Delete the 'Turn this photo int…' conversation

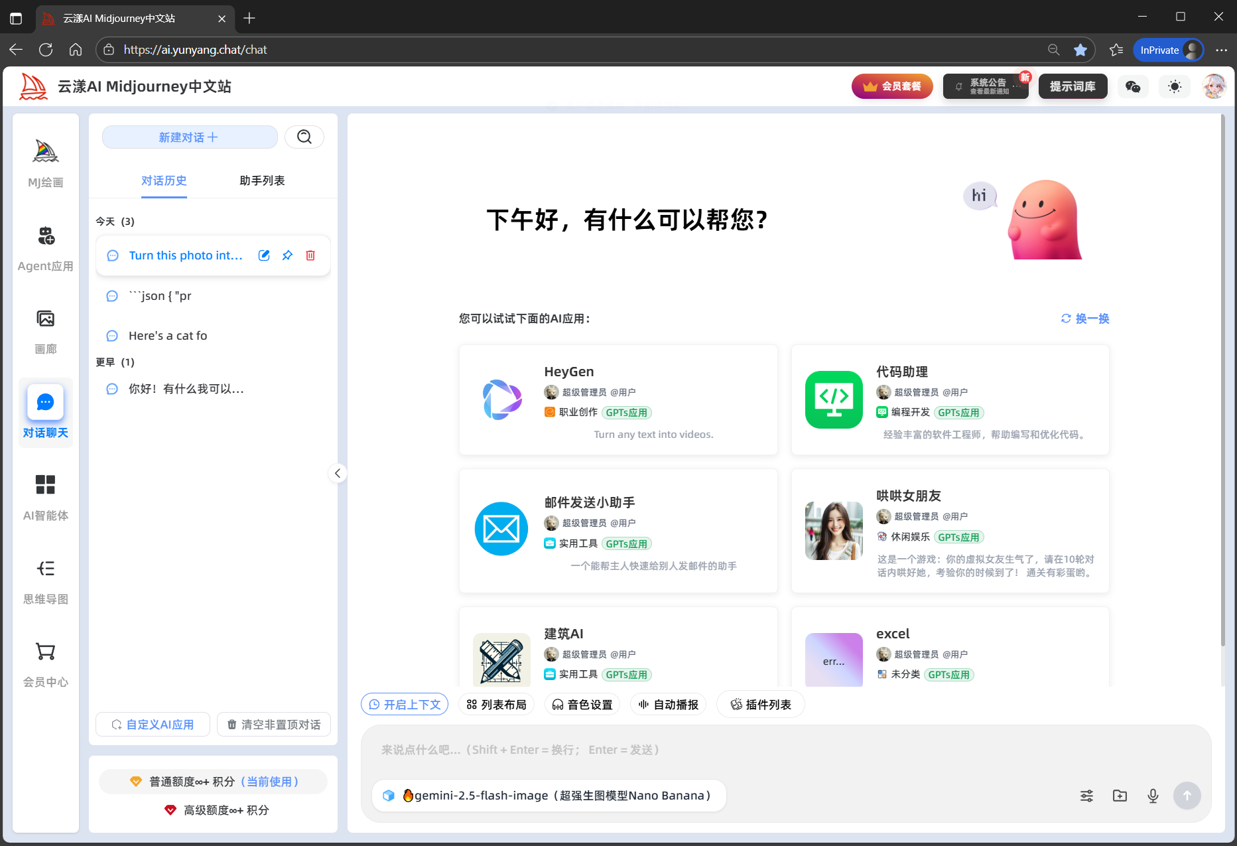click(x=310, y=255)
